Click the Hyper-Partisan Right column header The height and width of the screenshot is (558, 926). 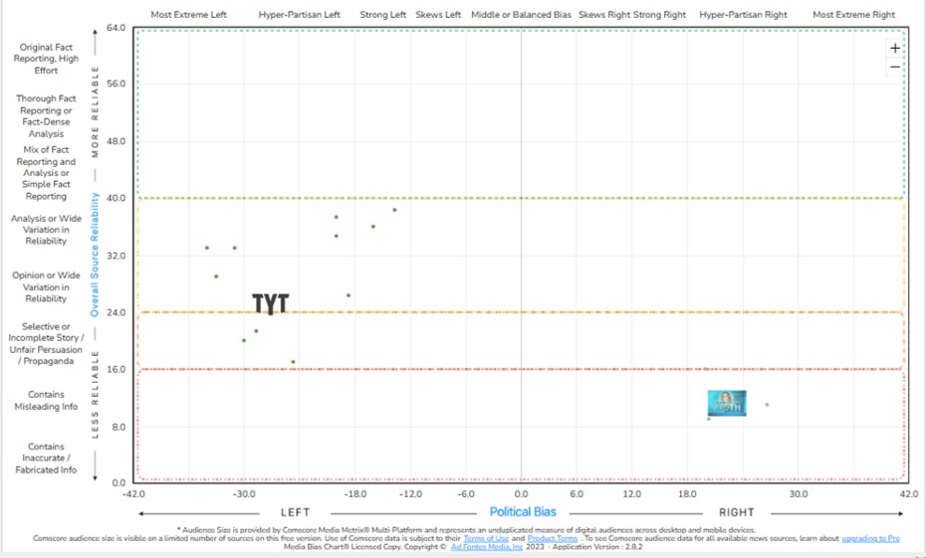click(x=743, y=15)
